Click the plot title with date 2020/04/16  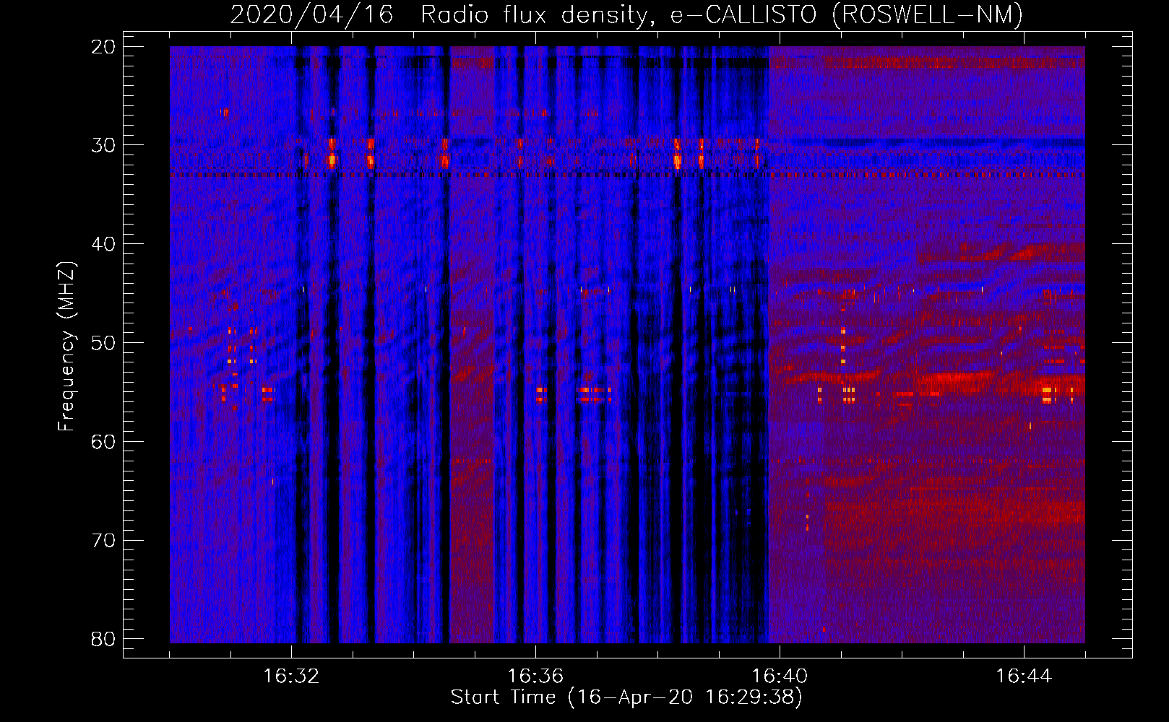[x=626, y=14]
